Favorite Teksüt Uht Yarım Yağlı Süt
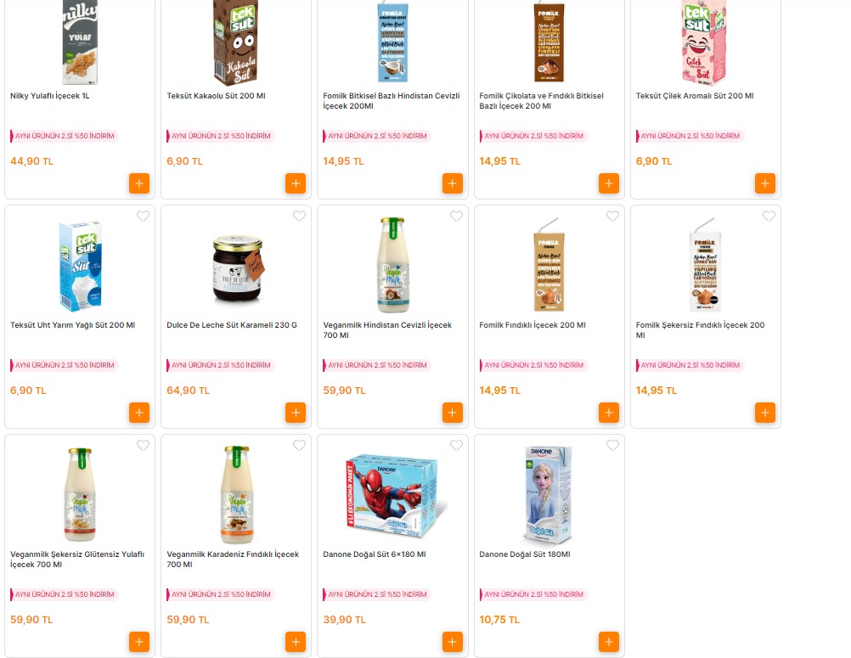 pos(143,216)
